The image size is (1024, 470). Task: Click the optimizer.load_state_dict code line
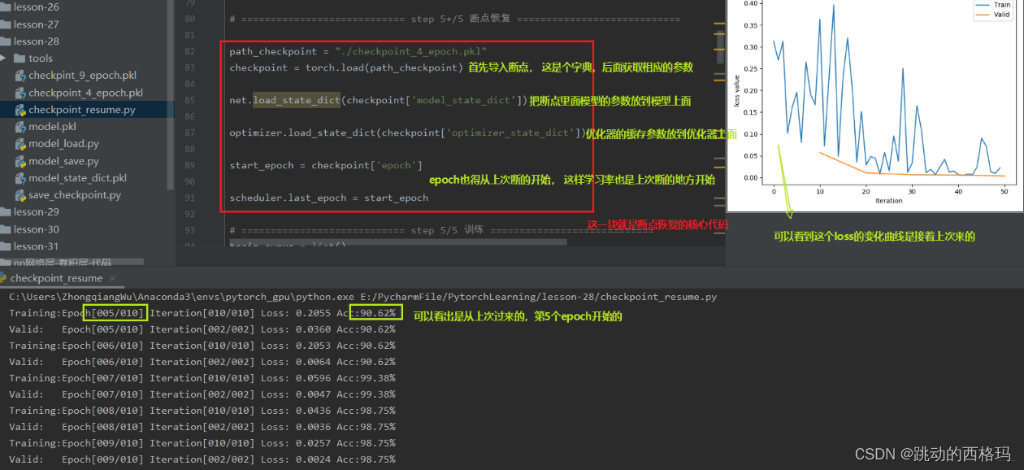(408, 133)
